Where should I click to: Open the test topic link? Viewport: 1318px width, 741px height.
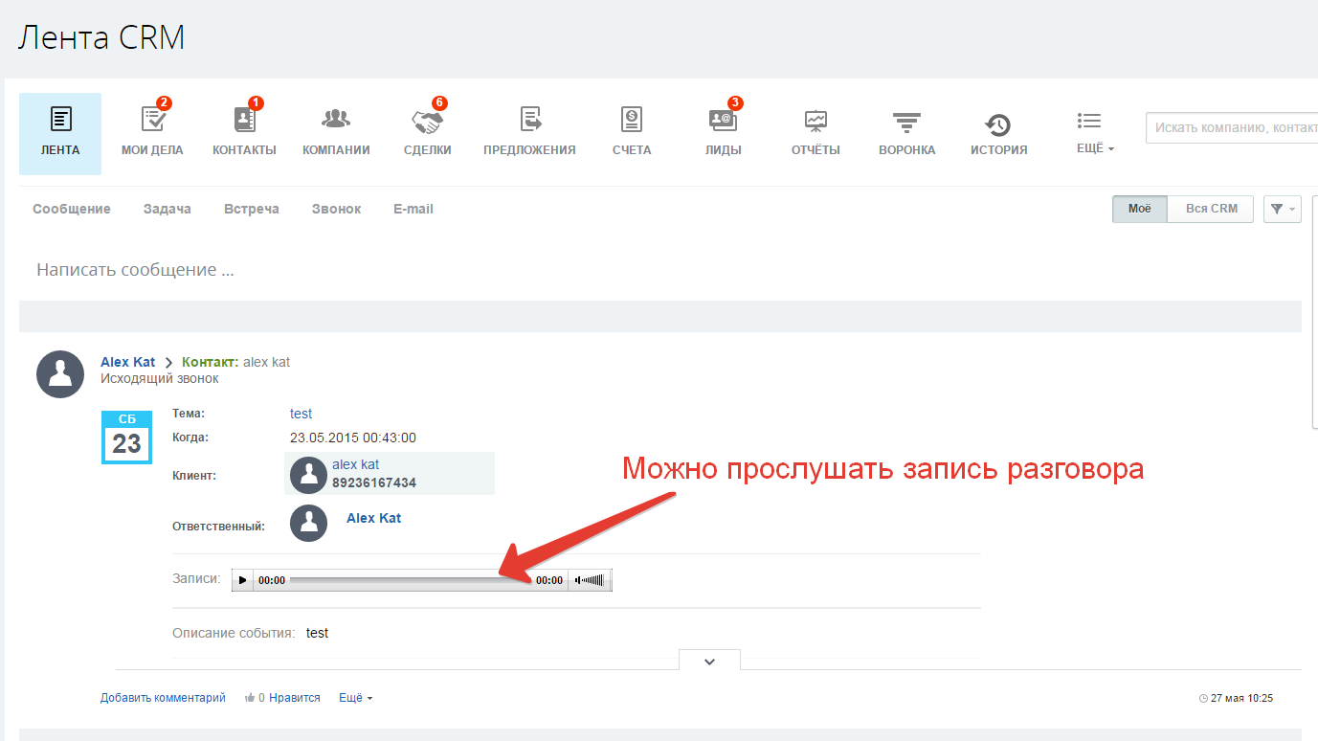pos(301,414)
